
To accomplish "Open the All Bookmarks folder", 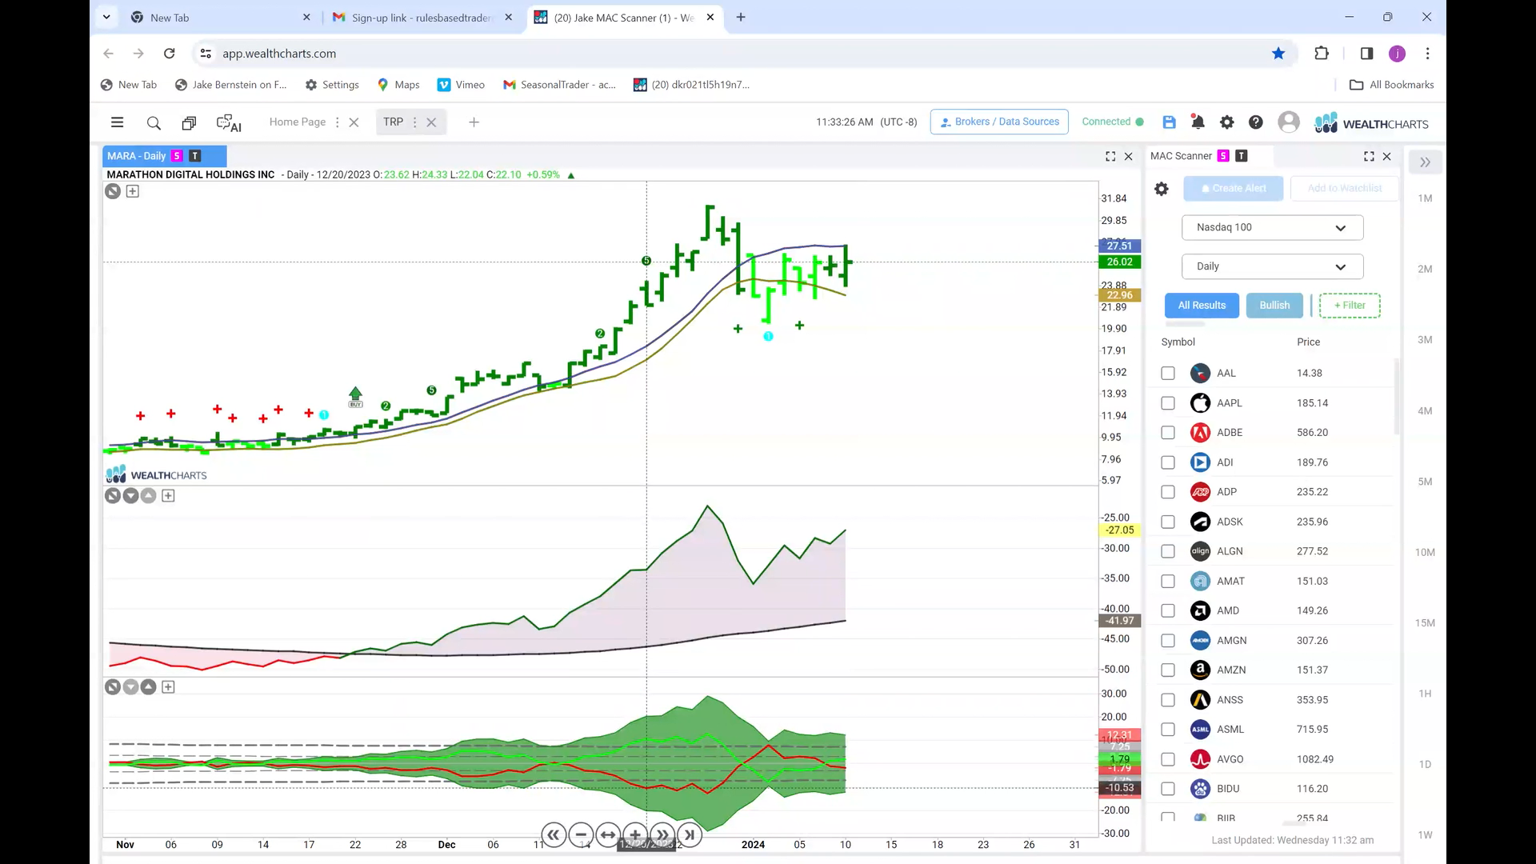I will pos(1392,85).
